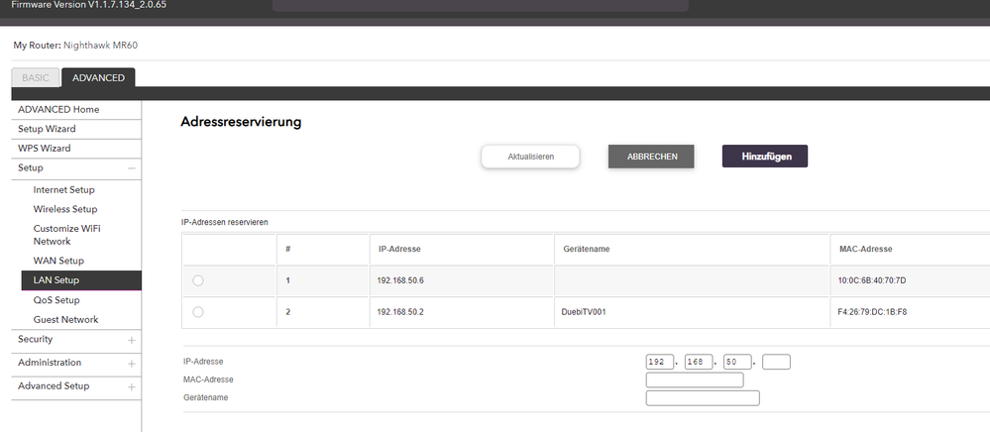
Task: Collapse the Setup section minus icon
Action: [132, 168]
